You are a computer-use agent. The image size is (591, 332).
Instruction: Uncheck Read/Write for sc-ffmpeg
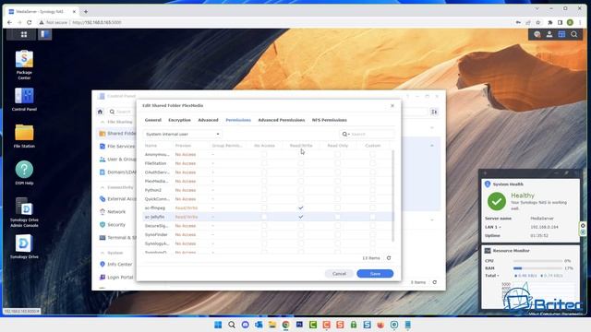301,207
